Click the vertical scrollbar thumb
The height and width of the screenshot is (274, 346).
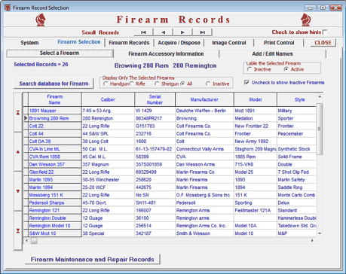pyautogui.click(x=320, y=129)
